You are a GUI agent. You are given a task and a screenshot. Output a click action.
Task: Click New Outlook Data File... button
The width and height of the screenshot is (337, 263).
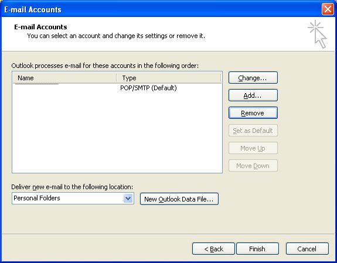tap(179, 199)
